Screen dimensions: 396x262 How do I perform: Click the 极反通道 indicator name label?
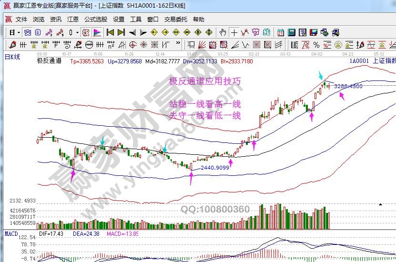click(x=49, y=61)
